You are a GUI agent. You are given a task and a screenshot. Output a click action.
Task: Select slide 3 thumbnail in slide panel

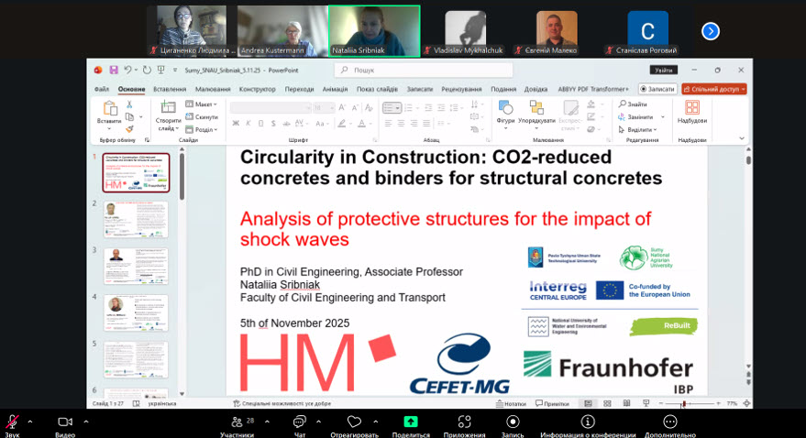pyautogui.click(x=136, y=266)
